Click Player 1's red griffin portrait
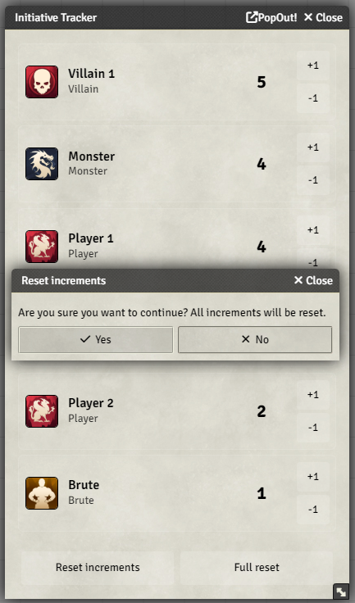Screen dimensions: 355x603 (x=42, y=246)
